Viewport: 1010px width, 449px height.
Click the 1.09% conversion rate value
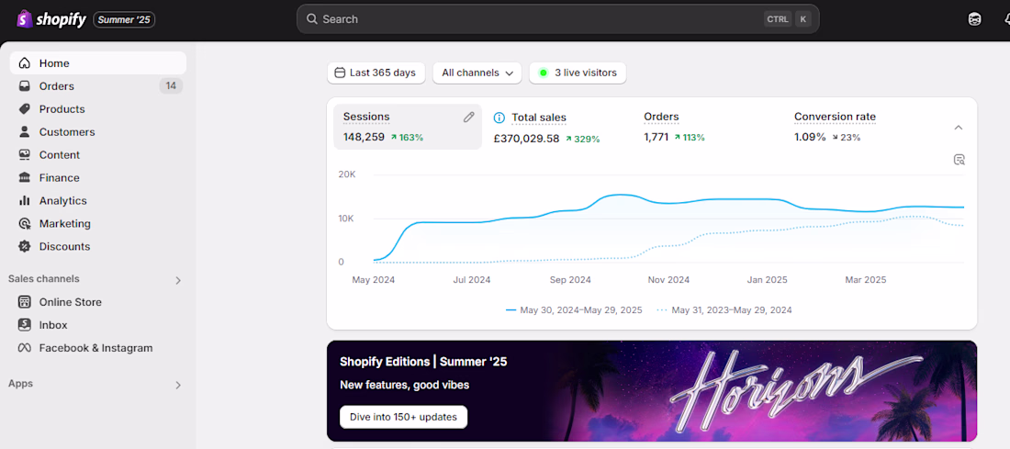[810, 137]
